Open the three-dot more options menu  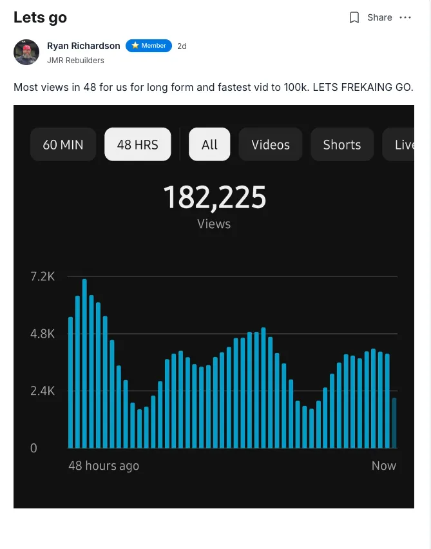tap(405, 17)
